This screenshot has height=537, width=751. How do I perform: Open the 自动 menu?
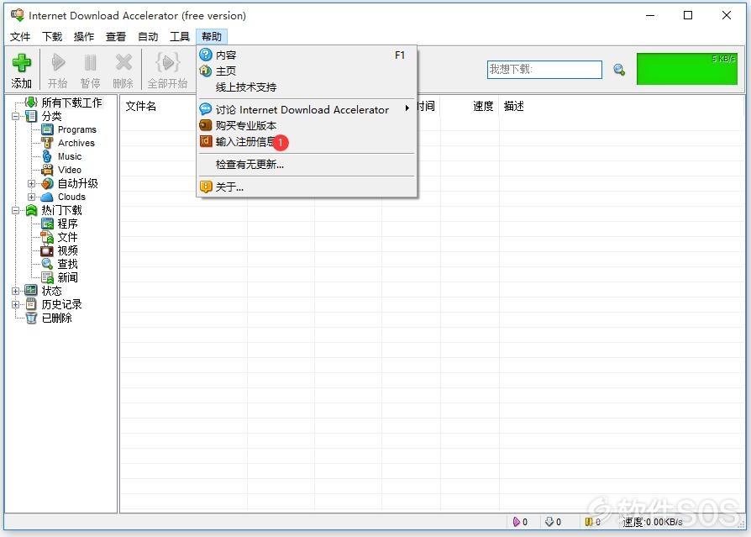pyautogui.click(x=148, y=36)
